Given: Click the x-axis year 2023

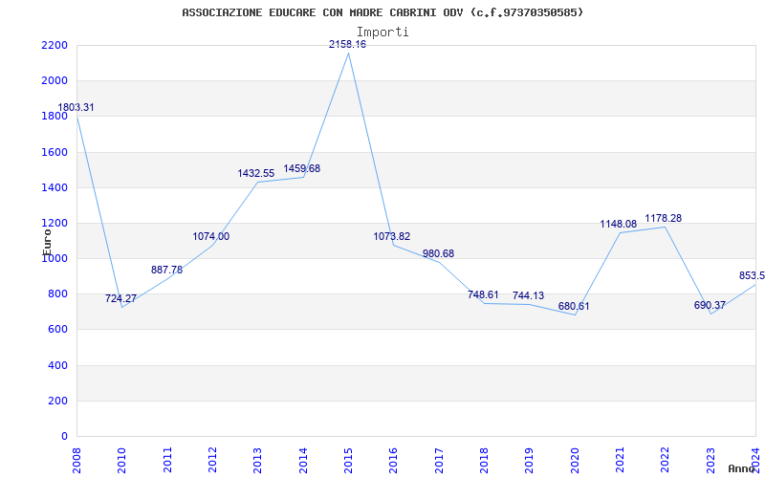Looking at the screenshot, I should pyautogui.click(x=710, y=460).
